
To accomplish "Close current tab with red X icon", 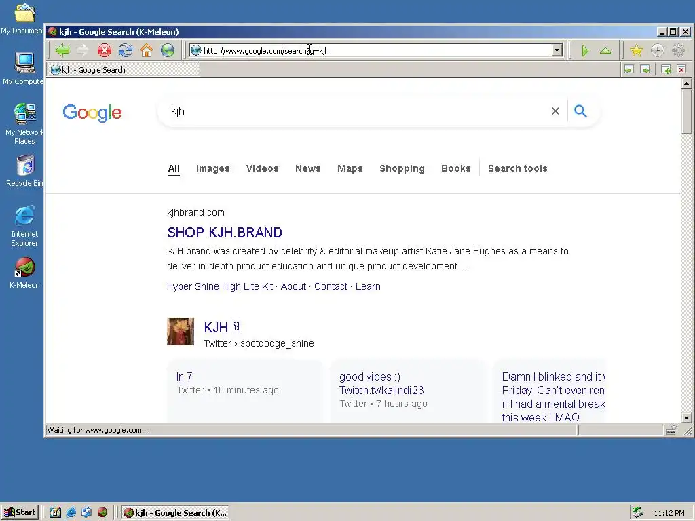I will [x=681, y=70].
